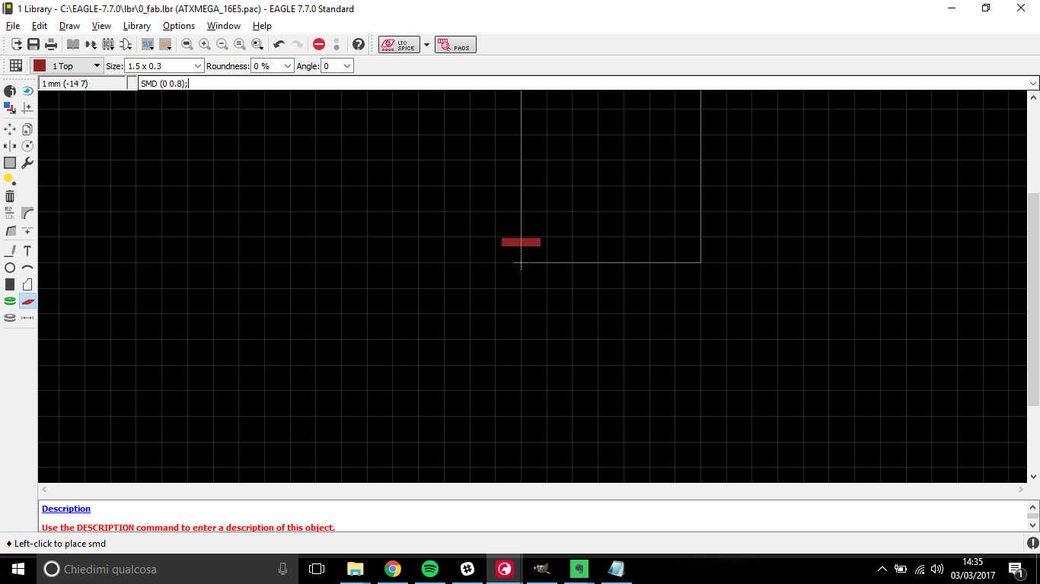Expand the command line history dropdown
This screenshot has height=584, width=1040.
click(1033, 84)
